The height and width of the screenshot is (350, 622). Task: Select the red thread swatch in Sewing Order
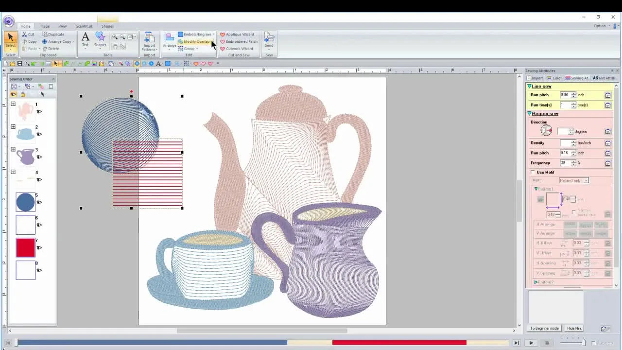click(25, 247)
